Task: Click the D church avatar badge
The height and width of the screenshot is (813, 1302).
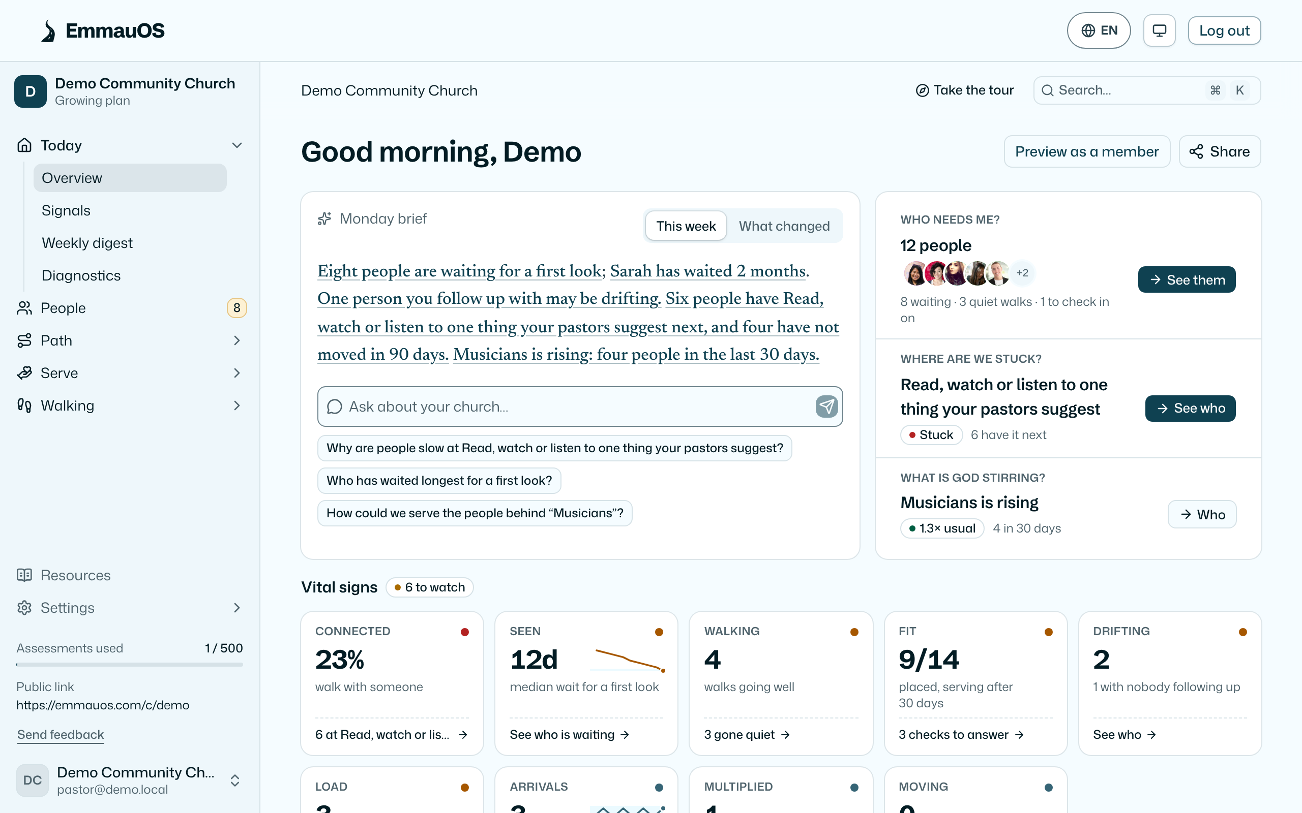Action: (x=31, y=91)
